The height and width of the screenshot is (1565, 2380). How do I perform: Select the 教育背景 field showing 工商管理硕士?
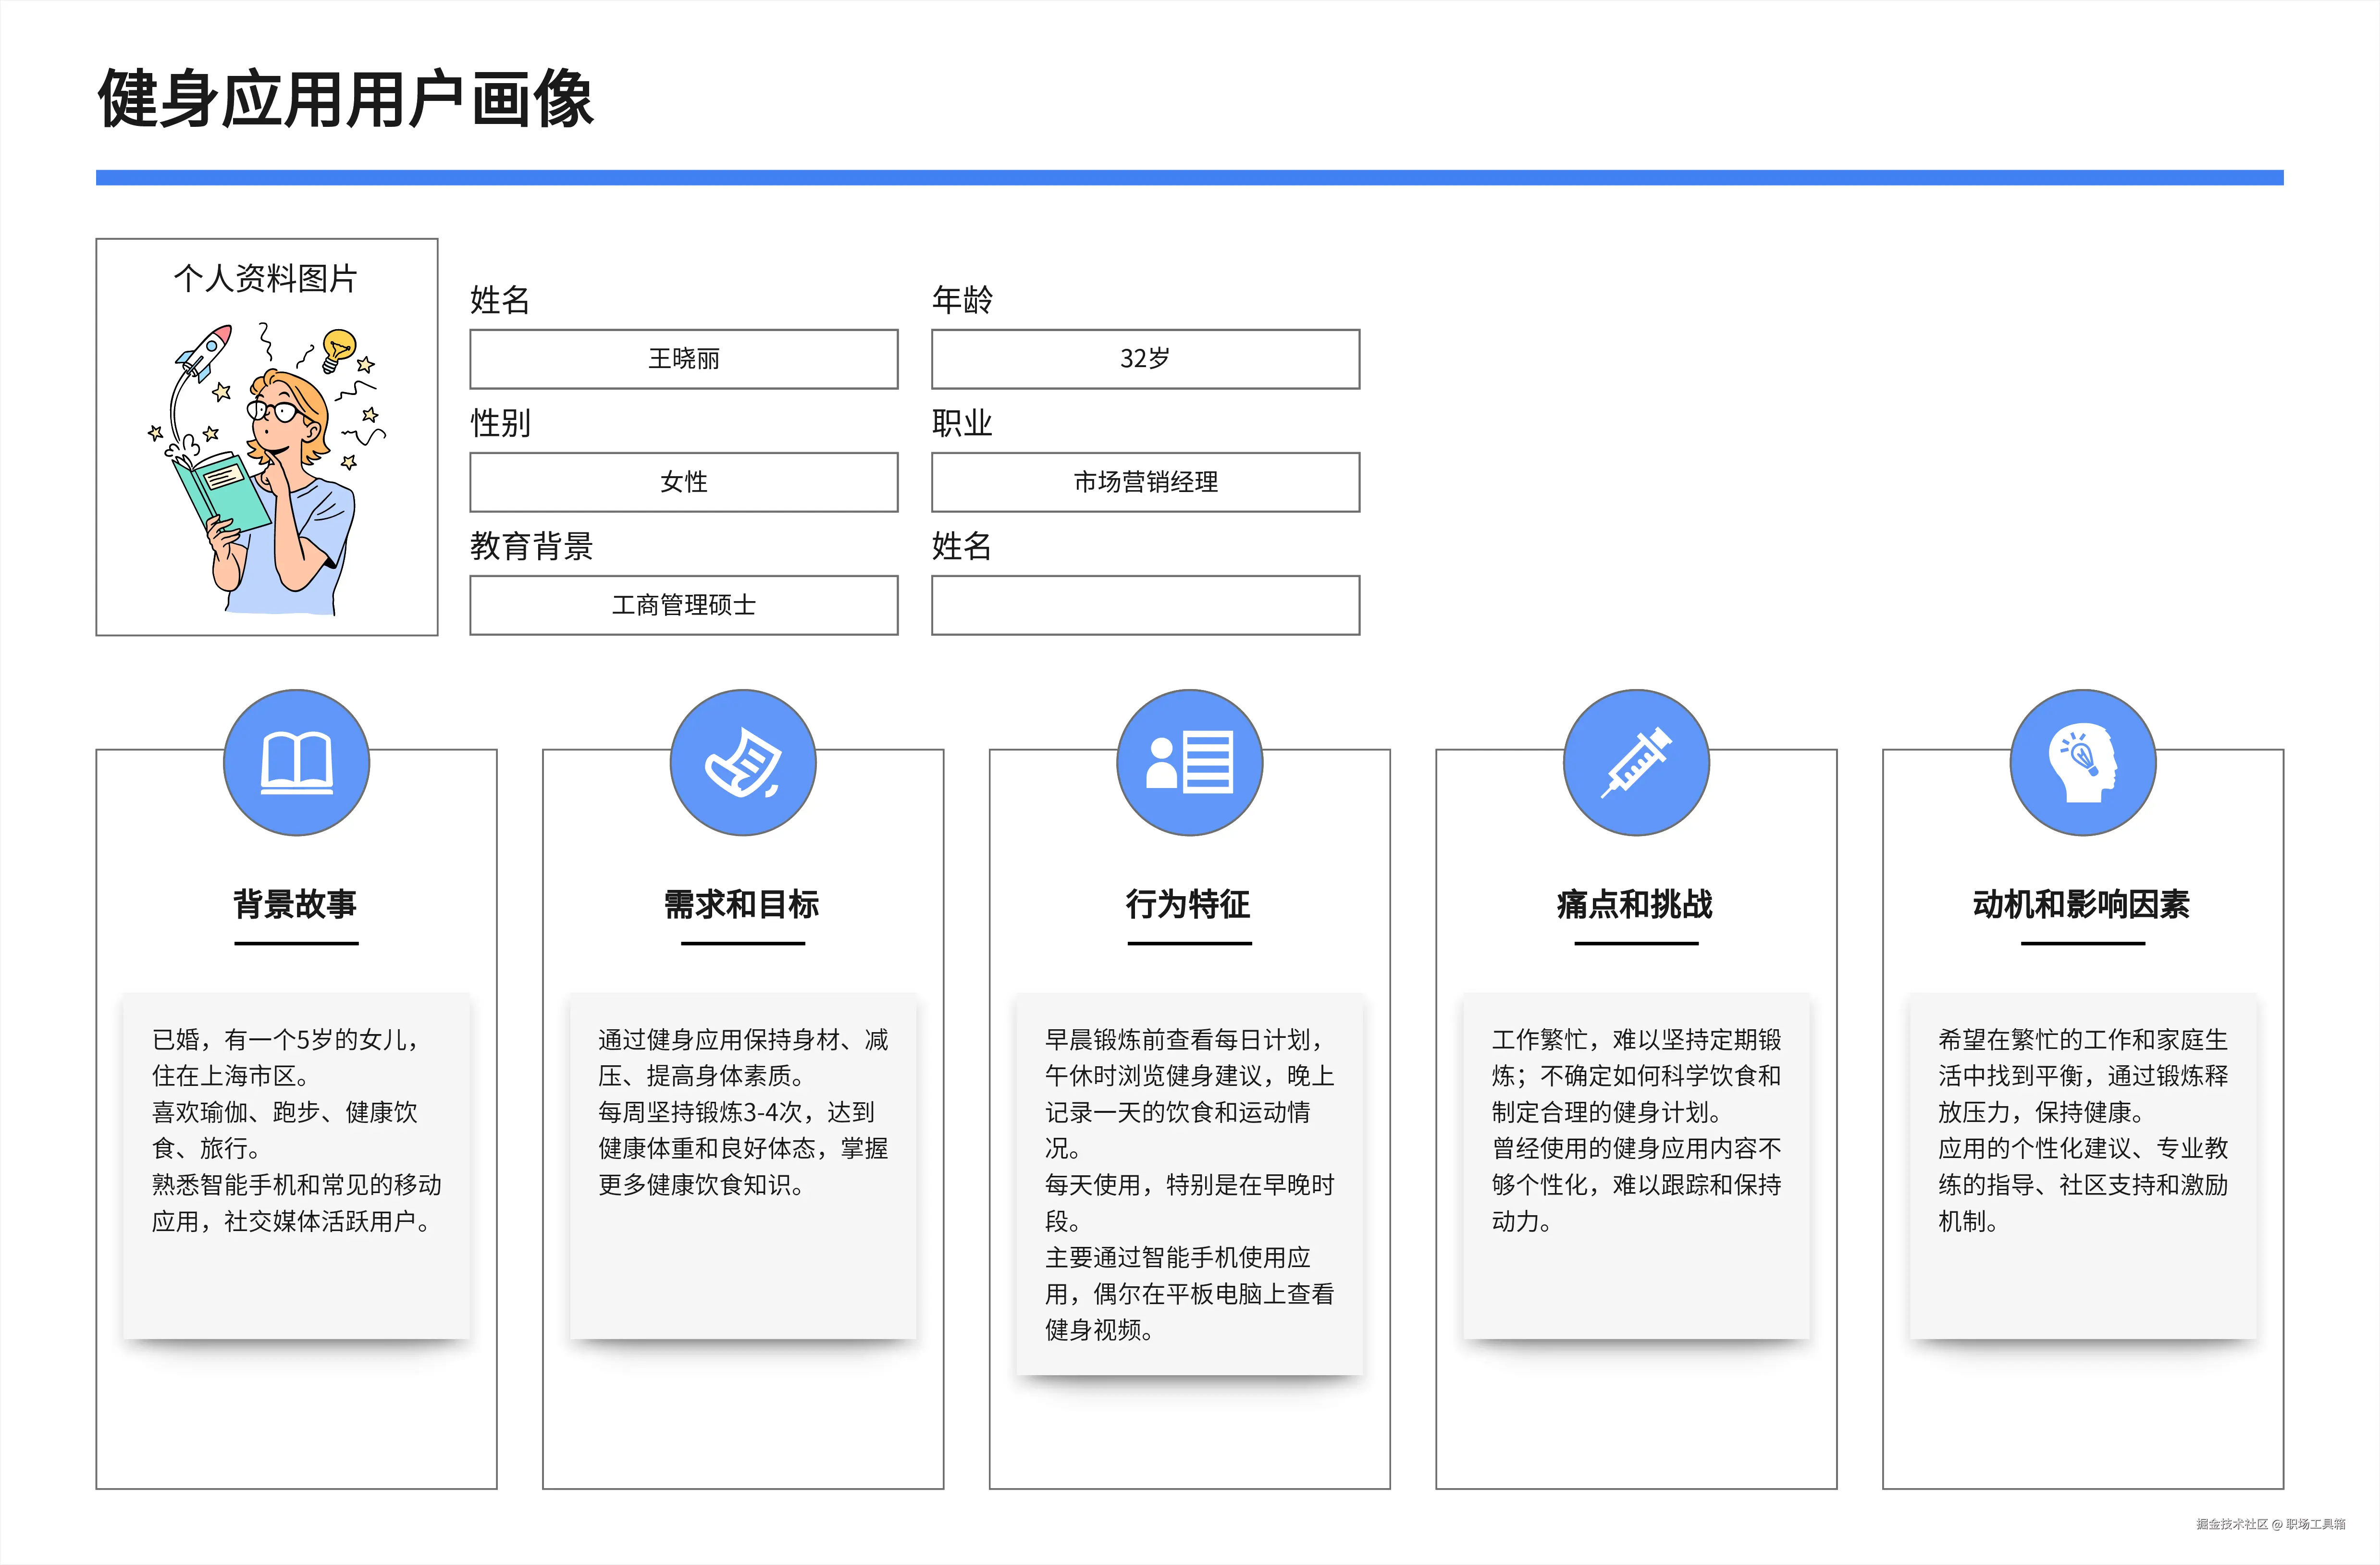683,605
